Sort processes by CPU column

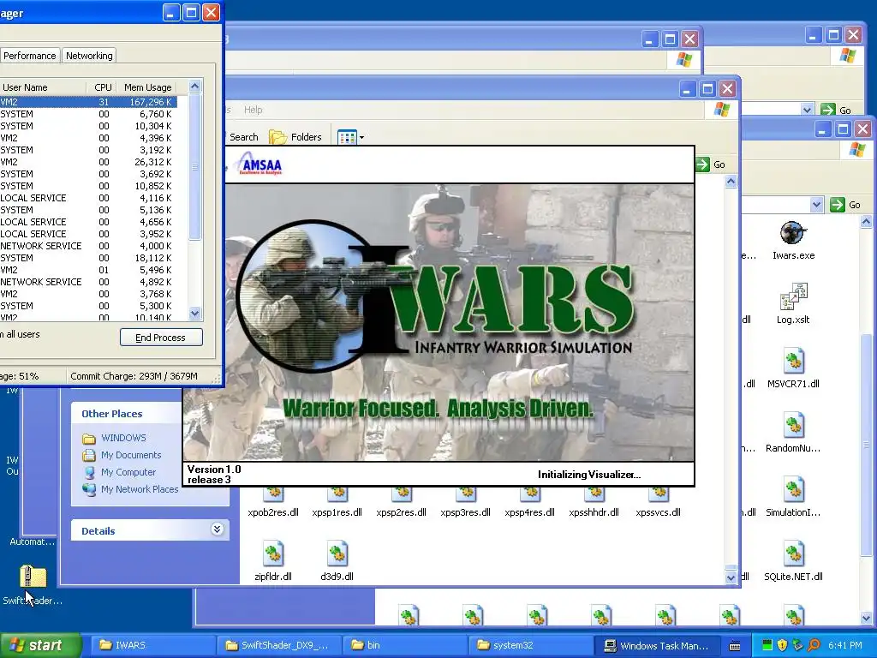101,87
